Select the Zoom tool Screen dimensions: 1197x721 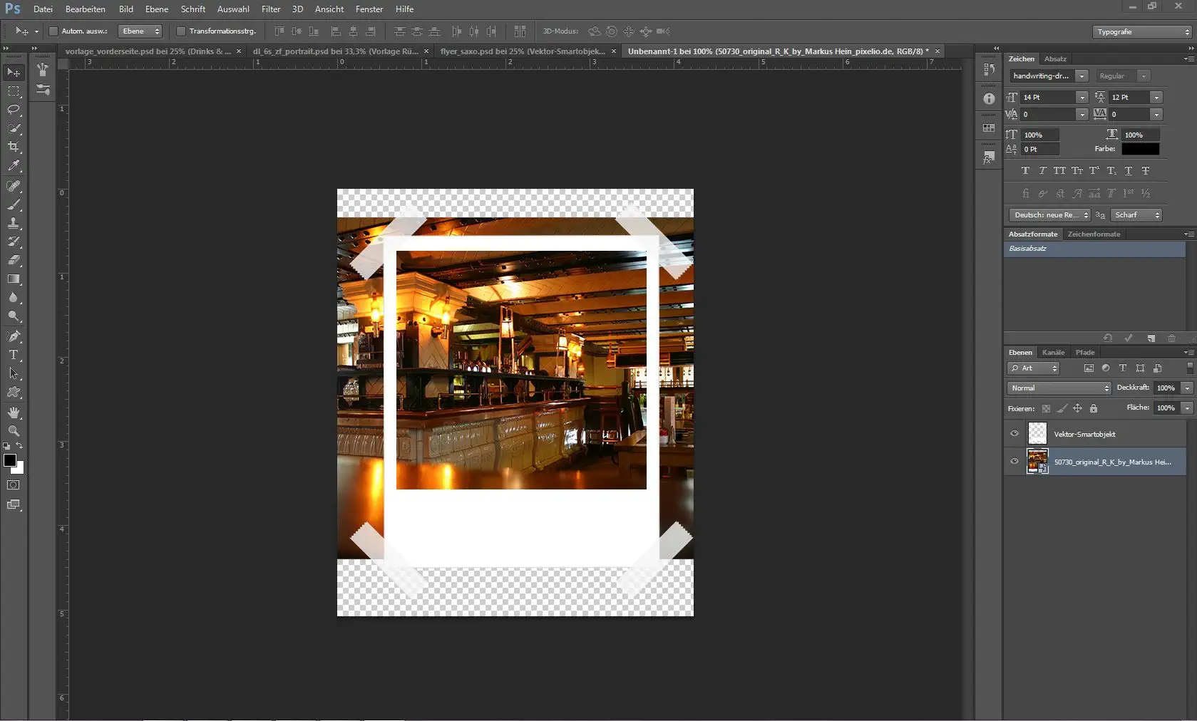[14, 431]
